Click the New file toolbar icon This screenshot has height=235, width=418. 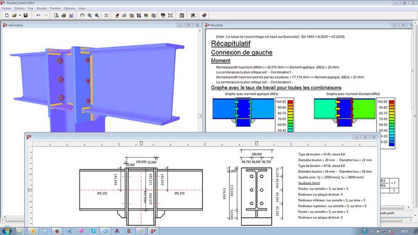click(7, 16)
